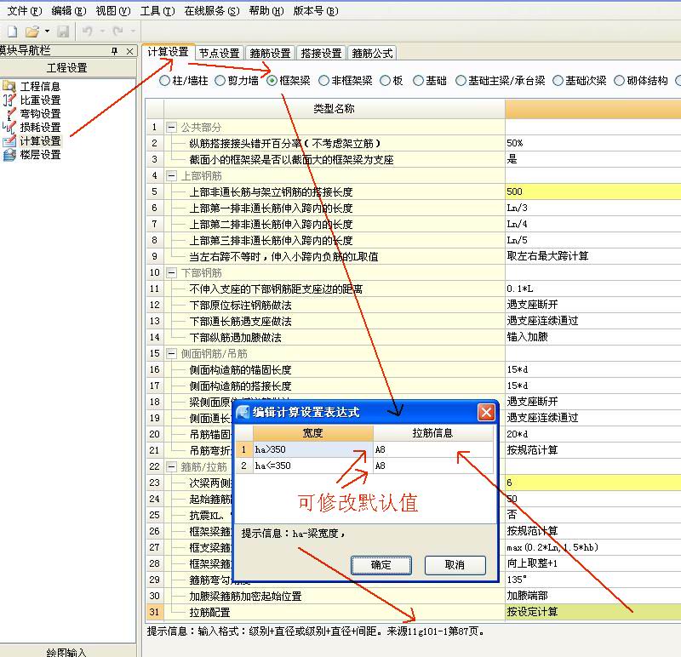Select row 侧面构造筋的锚固长度

coord(335,370)
